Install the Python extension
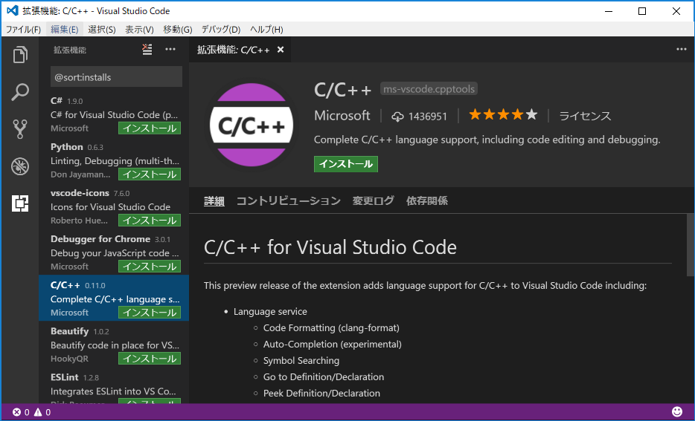The image size is (695, 421). point(150,174)
